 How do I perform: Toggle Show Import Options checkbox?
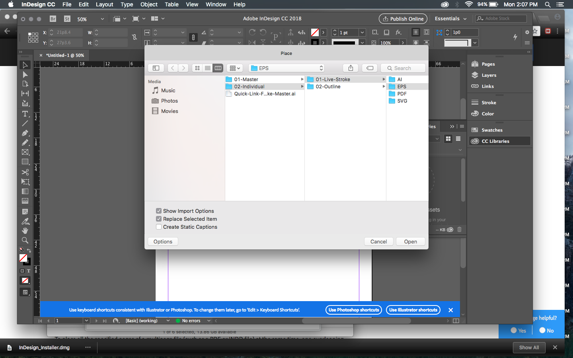(159, 211)
